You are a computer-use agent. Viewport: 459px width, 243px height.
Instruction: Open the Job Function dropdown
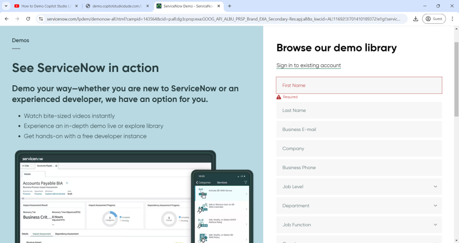pos(359,224)
